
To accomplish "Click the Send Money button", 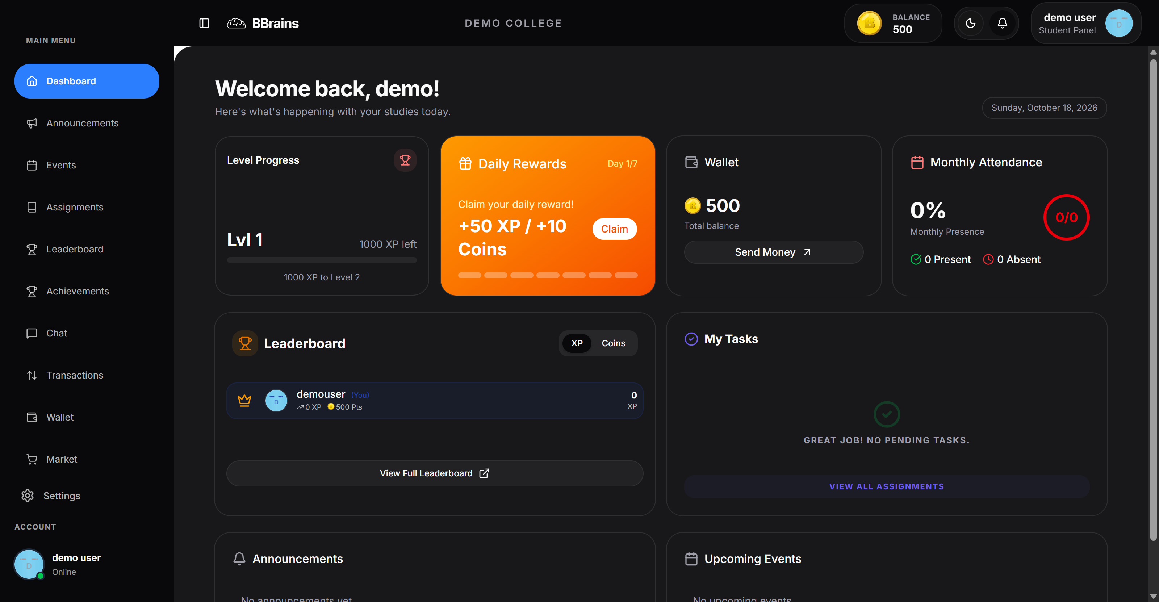I will 773,252.
